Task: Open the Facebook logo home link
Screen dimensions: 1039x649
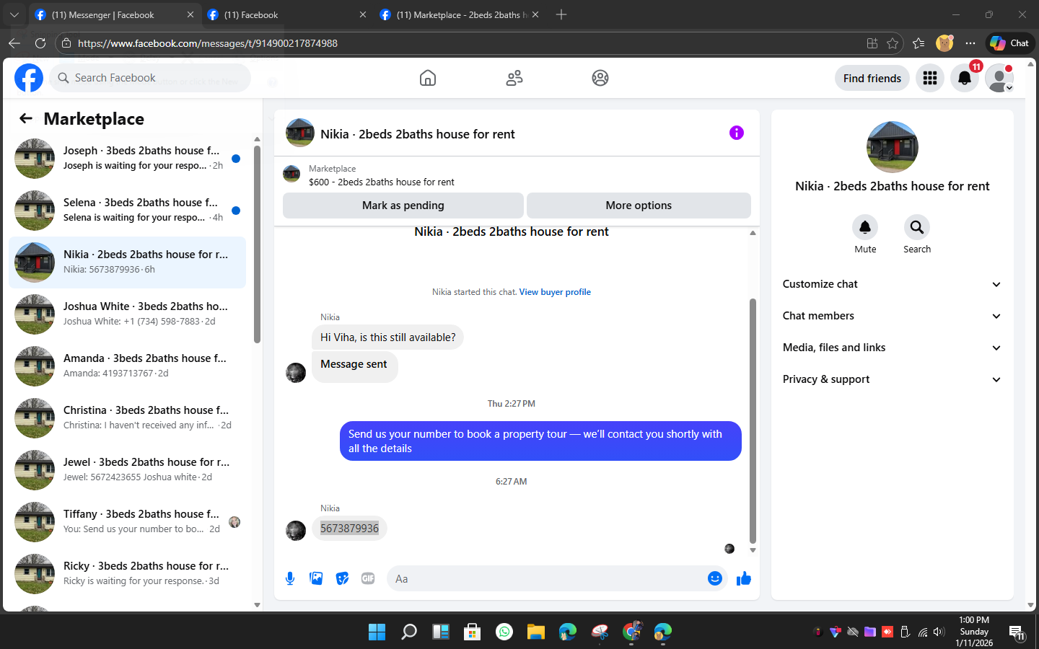Action: [29, 78]
